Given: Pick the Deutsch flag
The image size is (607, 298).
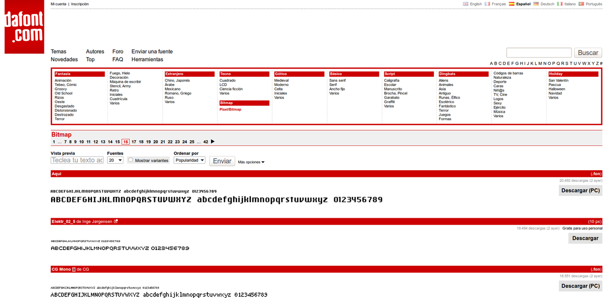Looking at the screenshot, I should pos(536,4).
